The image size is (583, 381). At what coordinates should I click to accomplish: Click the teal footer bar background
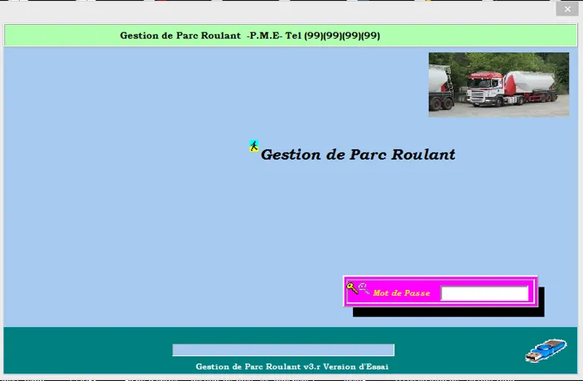[x=83, y=348]
